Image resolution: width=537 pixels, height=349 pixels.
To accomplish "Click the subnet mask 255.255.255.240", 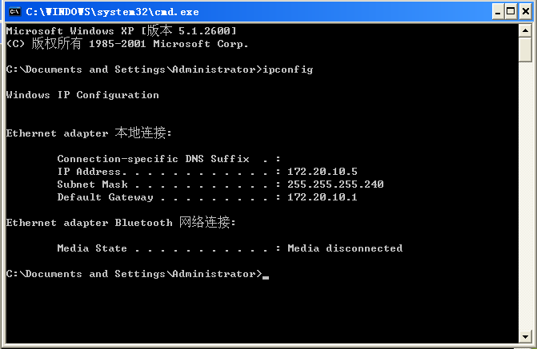I will 335,184.
